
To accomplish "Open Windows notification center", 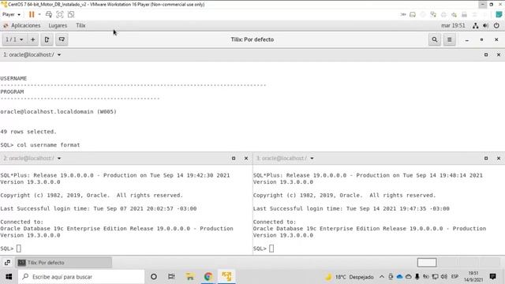I will [x=492, y=277].
